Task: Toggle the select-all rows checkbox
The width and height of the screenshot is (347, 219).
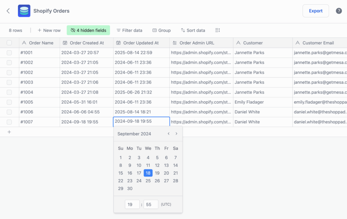Action: [x=9, y=43]
